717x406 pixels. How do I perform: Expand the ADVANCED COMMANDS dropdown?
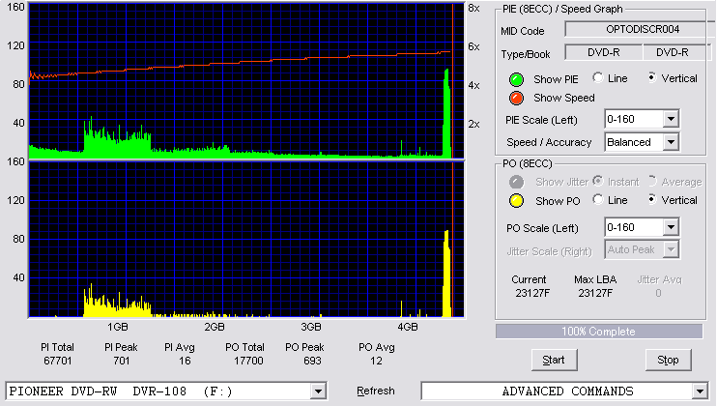(x=700, y=391)
